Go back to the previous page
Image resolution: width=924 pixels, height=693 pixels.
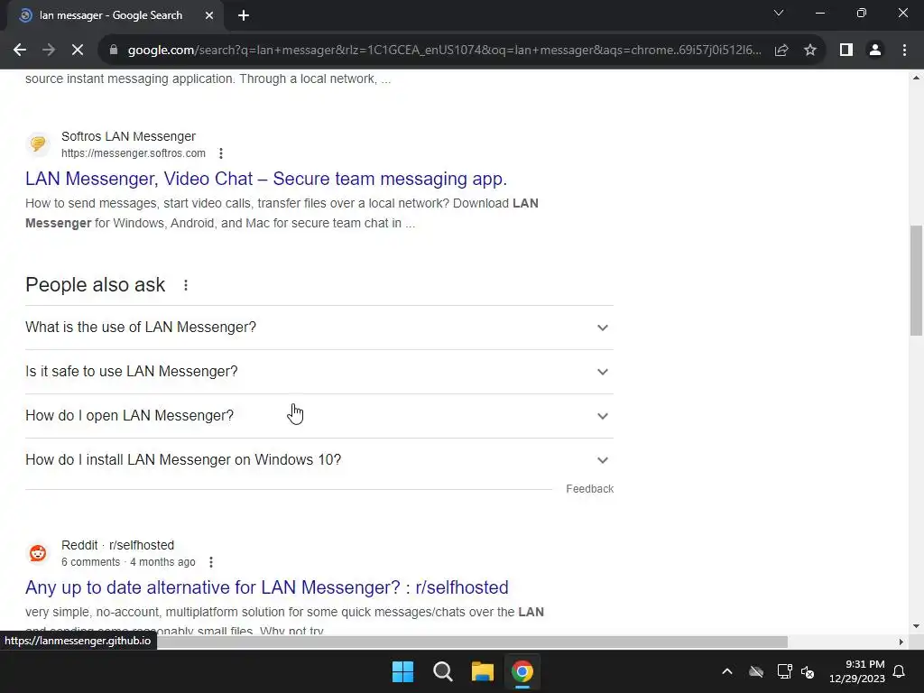click(20, 51)
